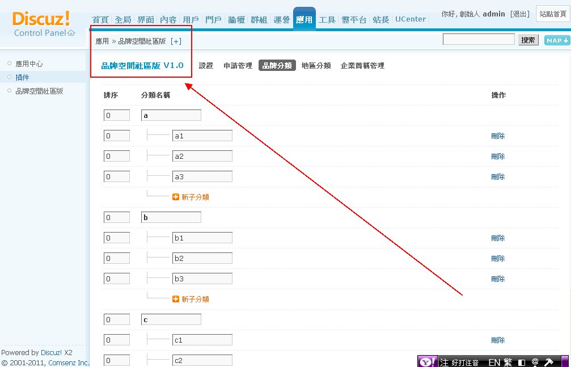571x367 pixels.
Task: Expand the [+] link beside the breadcrumb
Action: [176, 41]
